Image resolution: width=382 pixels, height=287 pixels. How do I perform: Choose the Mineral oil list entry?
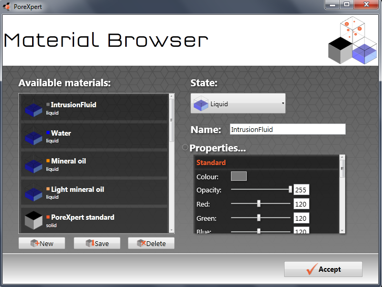coord(95,165)
